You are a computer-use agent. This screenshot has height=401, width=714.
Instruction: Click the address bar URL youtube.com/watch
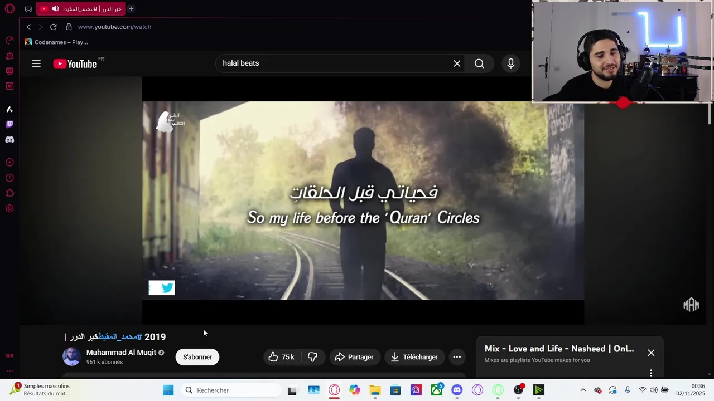(114, 27)
